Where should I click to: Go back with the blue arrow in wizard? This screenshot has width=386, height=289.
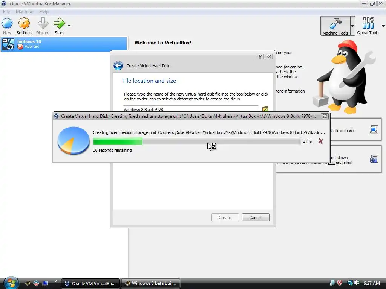point(118,65)
